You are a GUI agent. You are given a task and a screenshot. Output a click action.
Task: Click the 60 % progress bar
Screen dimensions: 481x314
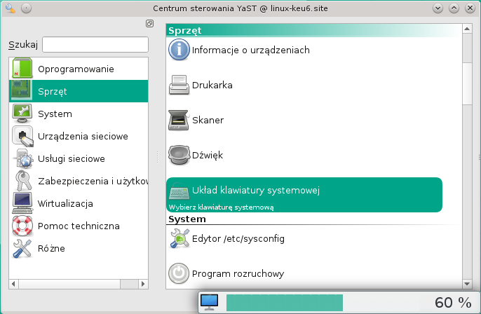click(x=284, y=303)
